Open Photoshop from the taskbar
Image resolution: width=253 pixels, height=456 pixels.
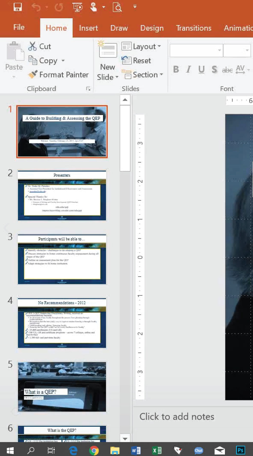(240, 450)
